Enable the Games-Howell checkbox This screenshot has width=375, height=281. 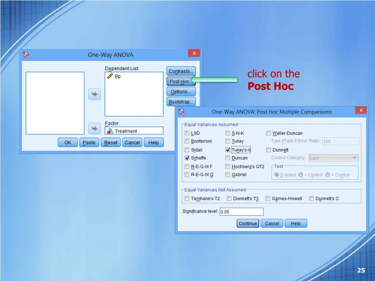coord(268,199)
